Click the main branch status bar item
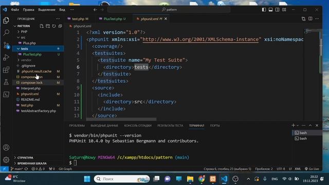This screenshot has height=185, width=329. click(16, 169)
